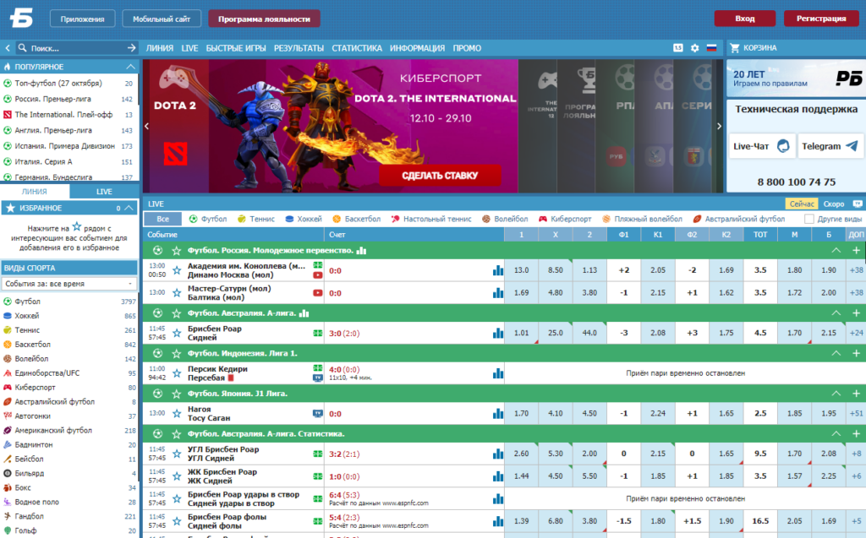866x538 pixels.
Task: Collapse the Избранное section
Action: pyautogui.click(x=129, y=208)
